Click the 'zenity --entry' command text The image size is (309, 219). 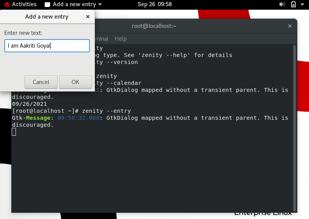(106, 111)
